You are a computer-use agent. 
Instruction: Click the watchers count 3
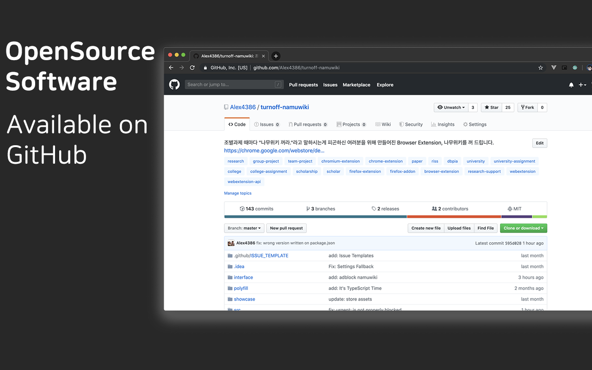pos(473,107)
